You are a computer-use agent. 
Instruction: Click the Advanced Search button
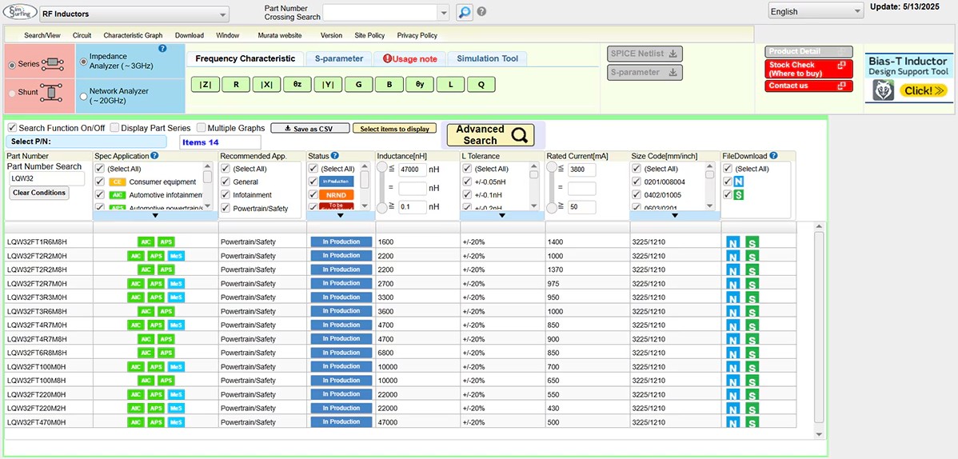click(490, 134)
